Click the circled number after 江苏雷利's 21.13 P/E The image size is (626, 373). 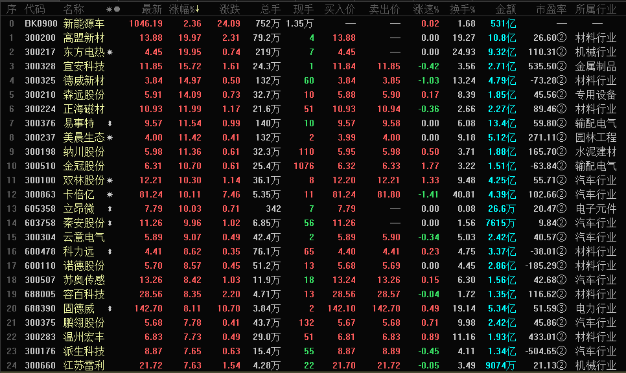tap(561, 365)
